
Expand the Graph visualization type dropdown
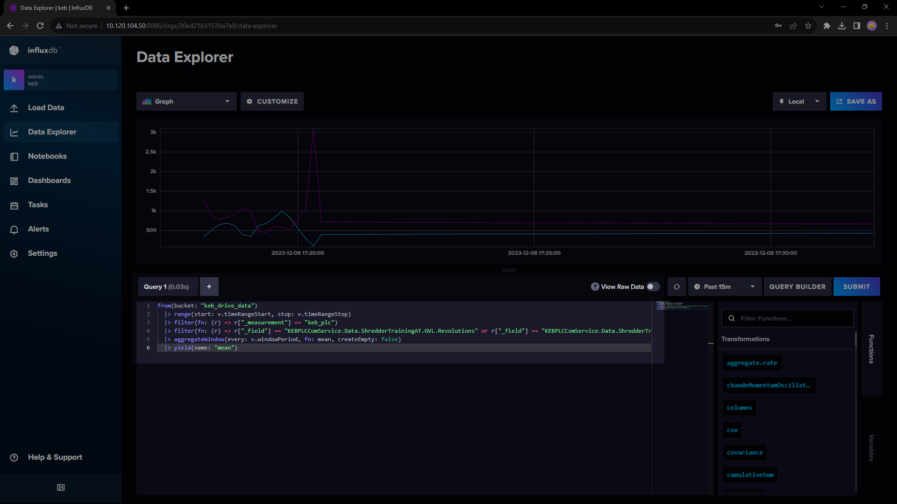tap(187, 101)
